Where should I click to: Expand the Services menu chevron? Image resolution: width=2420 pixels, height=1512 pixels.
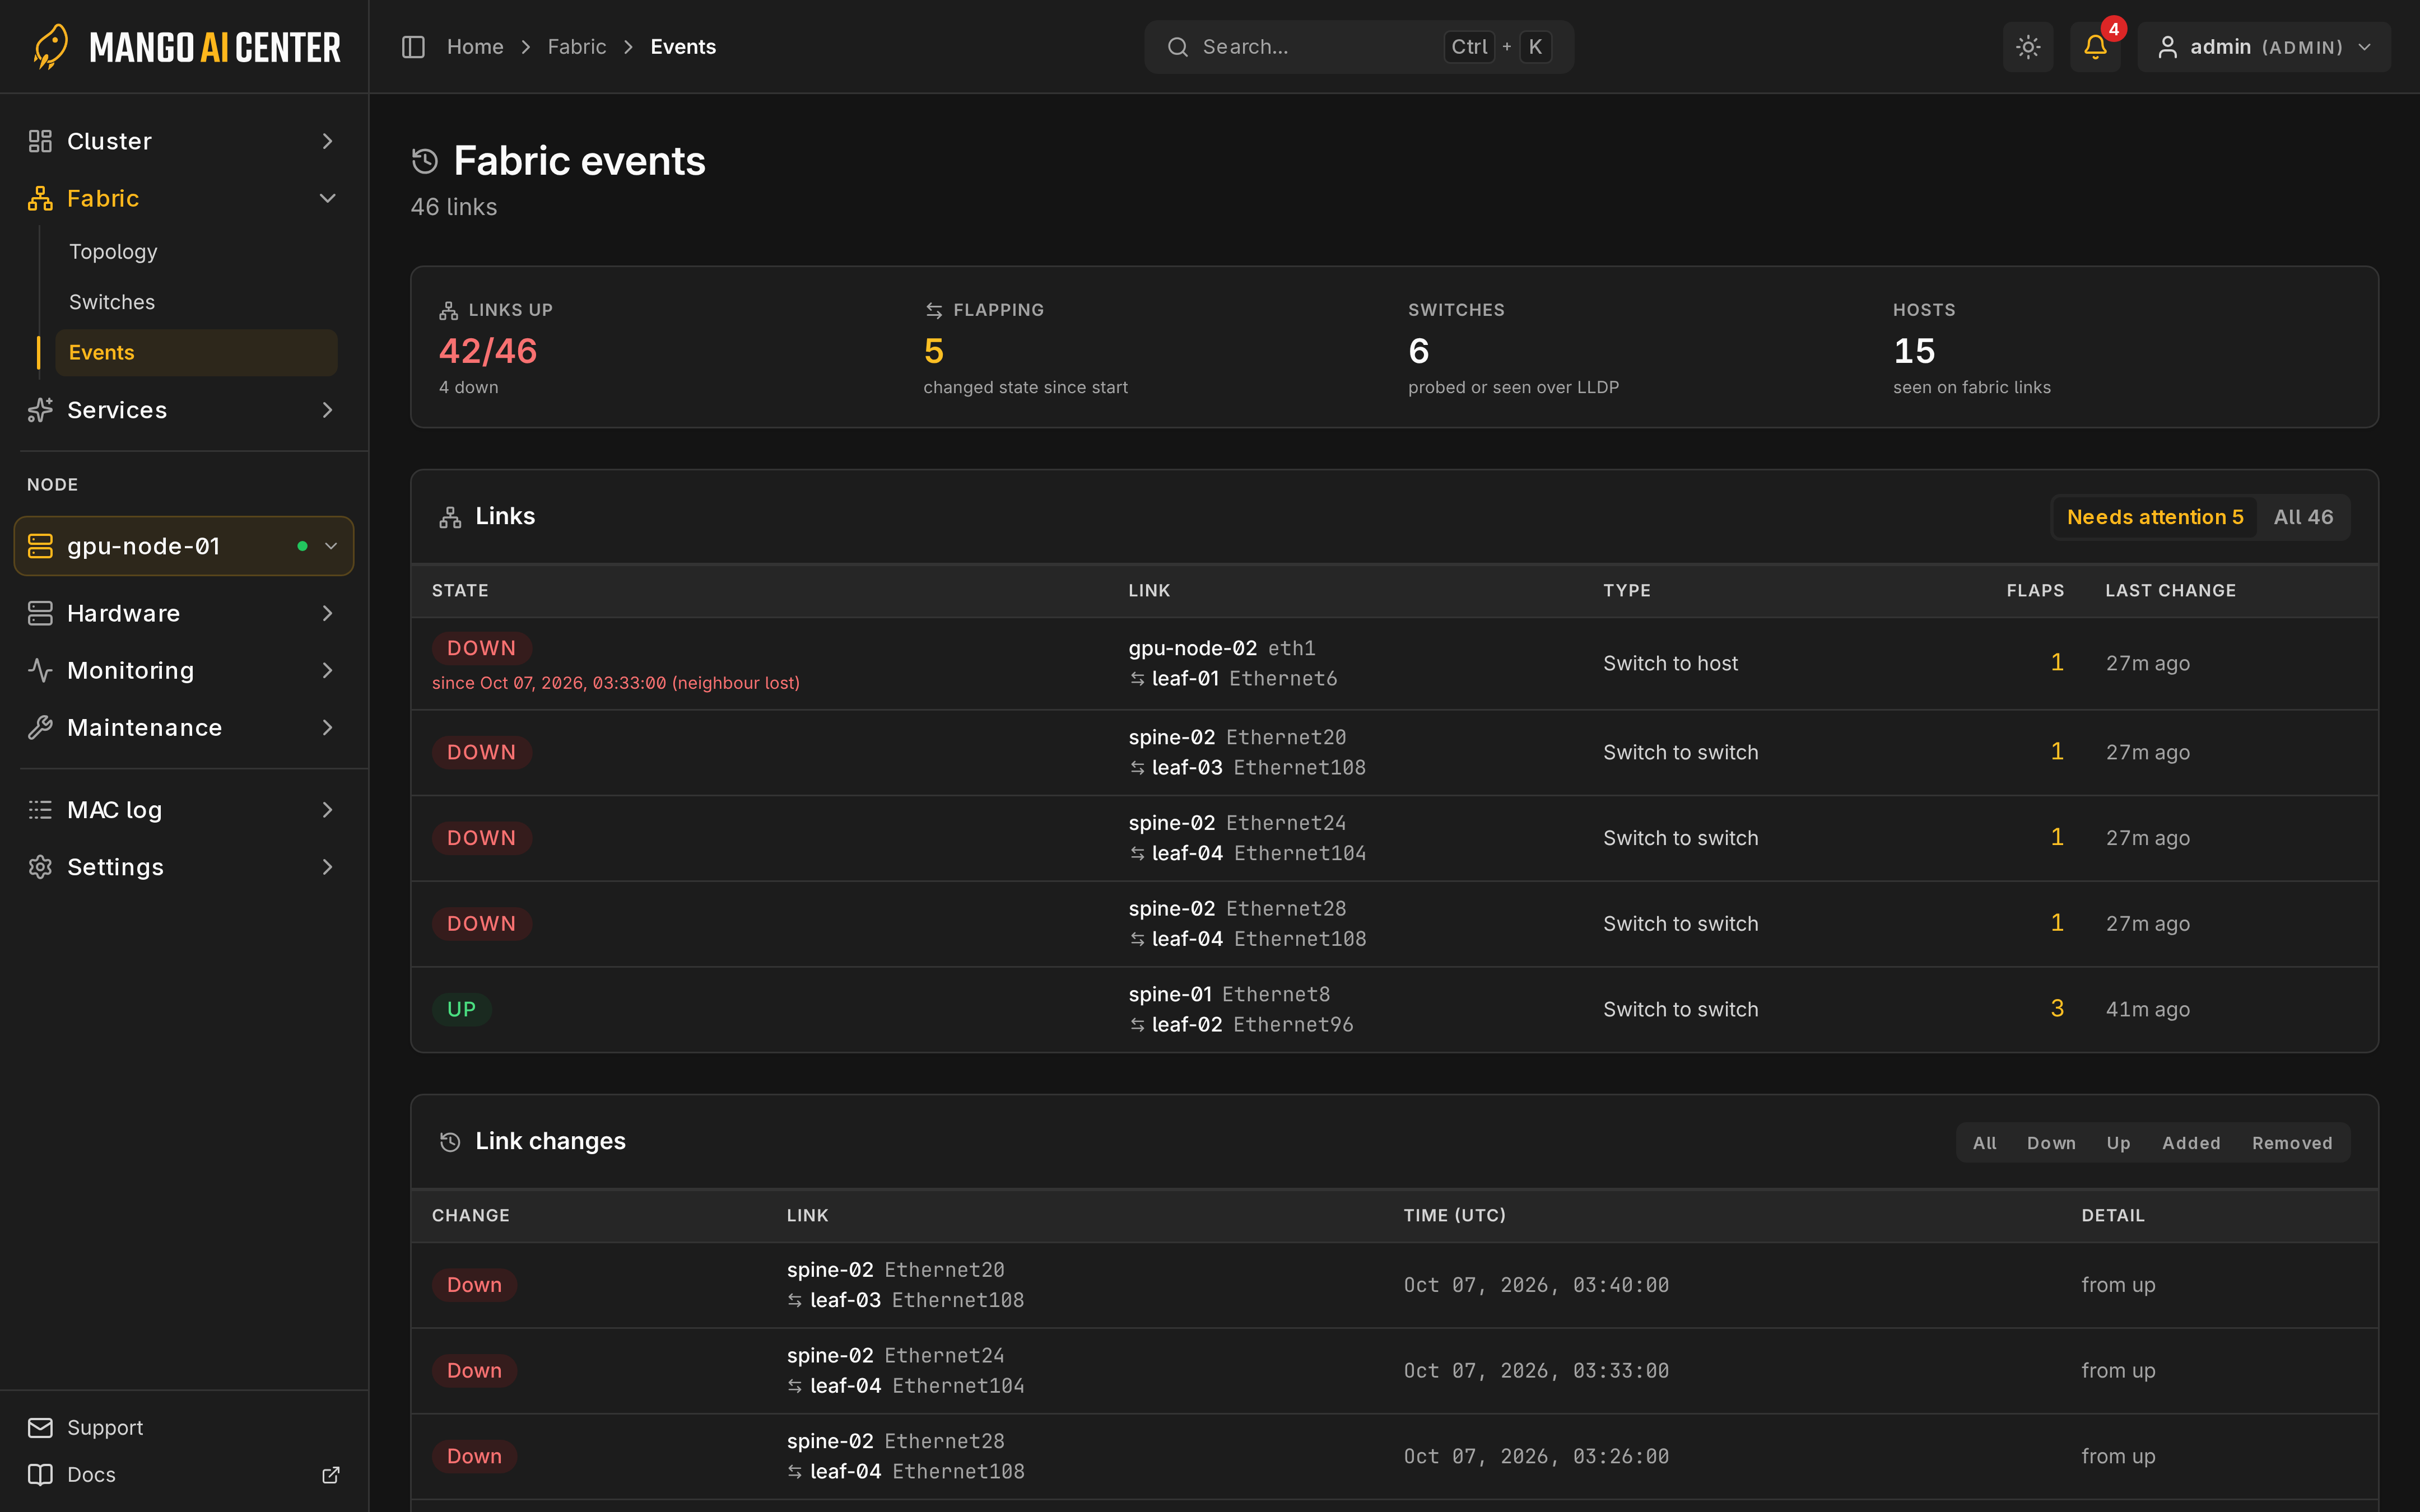pyautogui.click(x=327, y=410)
